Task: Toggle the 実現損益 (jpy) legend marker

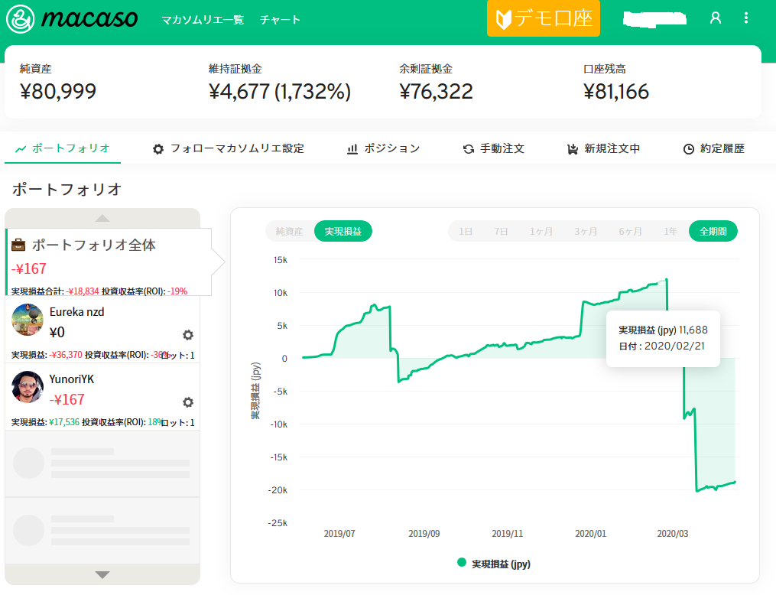Action: pyautogui.click(x=462, y=563)
